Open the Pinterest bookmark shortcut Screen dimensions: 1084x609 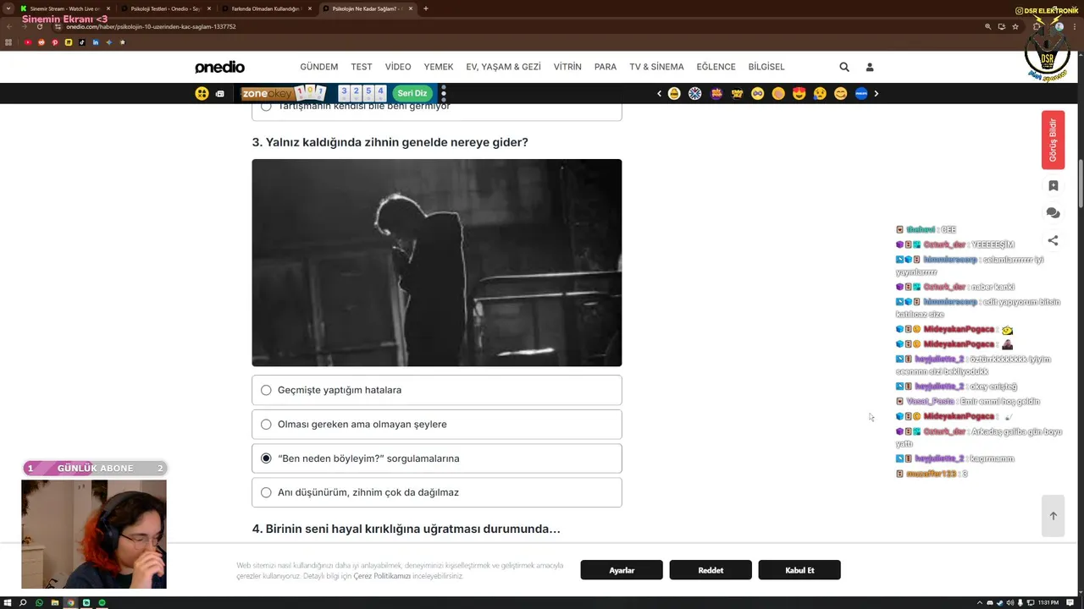pyautogui.click(x=55, y=42)
